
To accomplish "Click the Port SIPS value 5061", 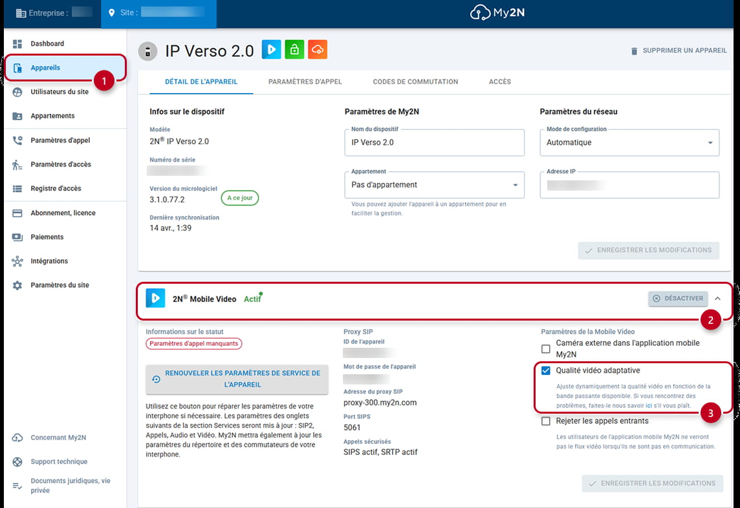I will tap(352, 428).
